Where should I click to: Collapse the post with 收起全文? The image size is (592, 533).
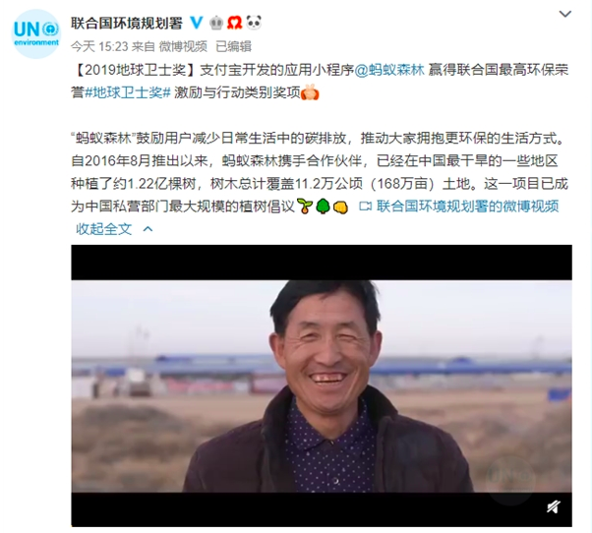(104, 229)
